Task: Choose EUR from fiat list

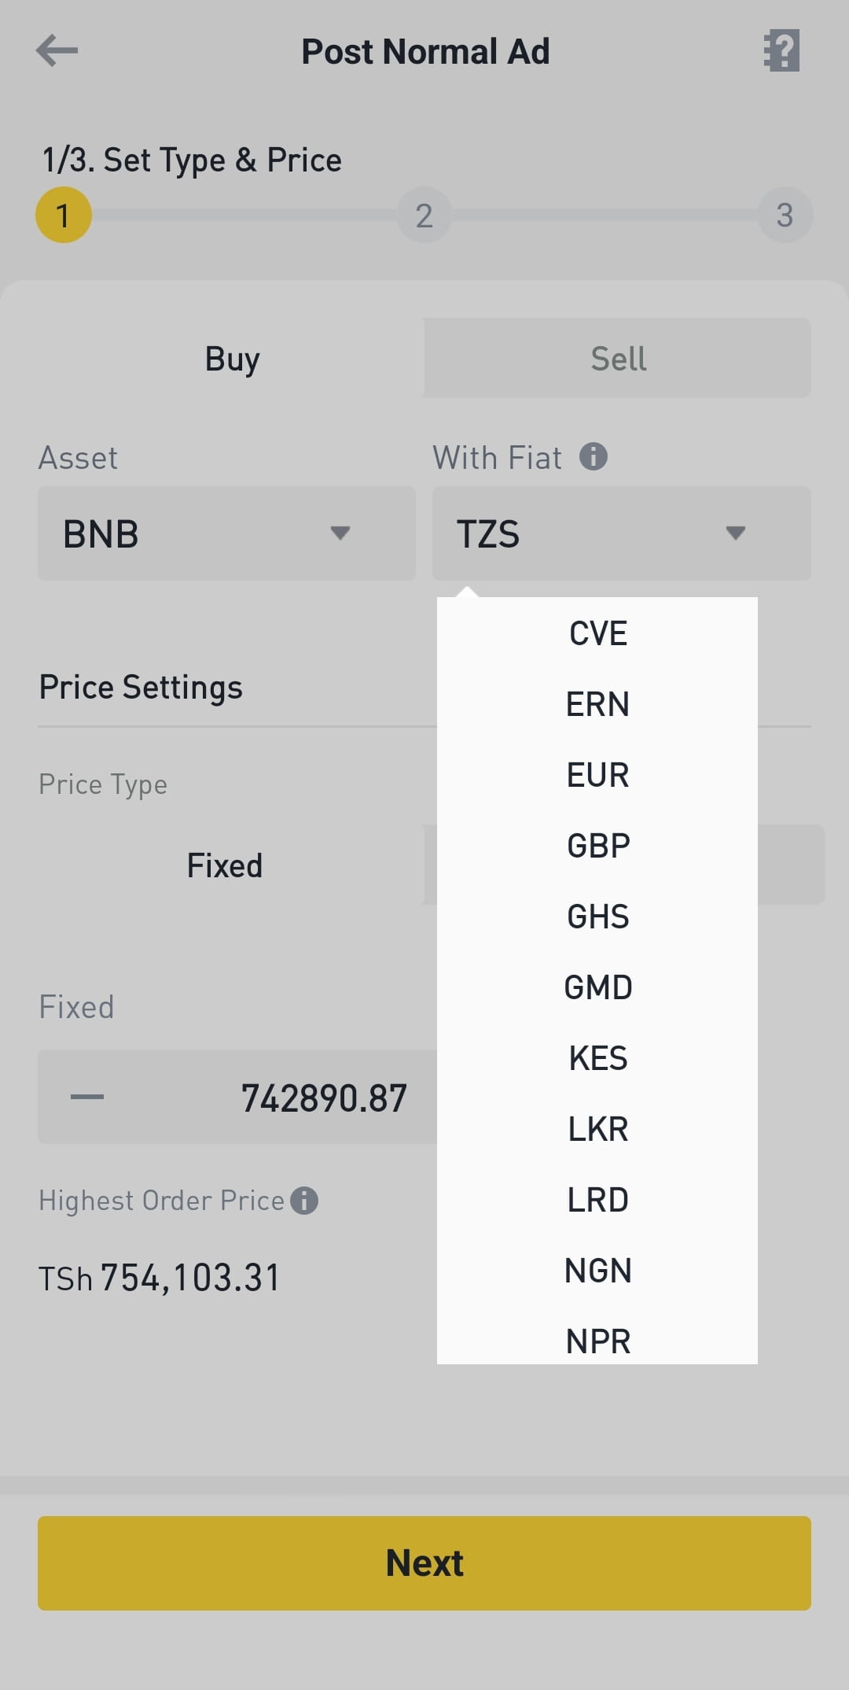Action: [x=597, y=775]
